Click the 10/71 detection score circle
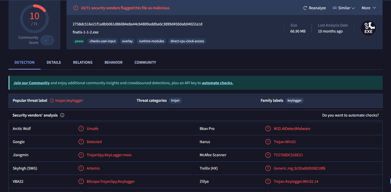This screenshot has width=391, height=192. [34, 19]
